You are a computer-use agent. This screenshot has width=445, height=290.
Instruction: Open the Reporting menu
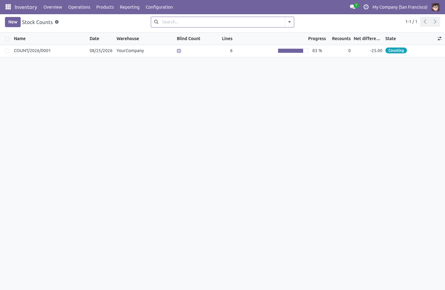[130, 7]
